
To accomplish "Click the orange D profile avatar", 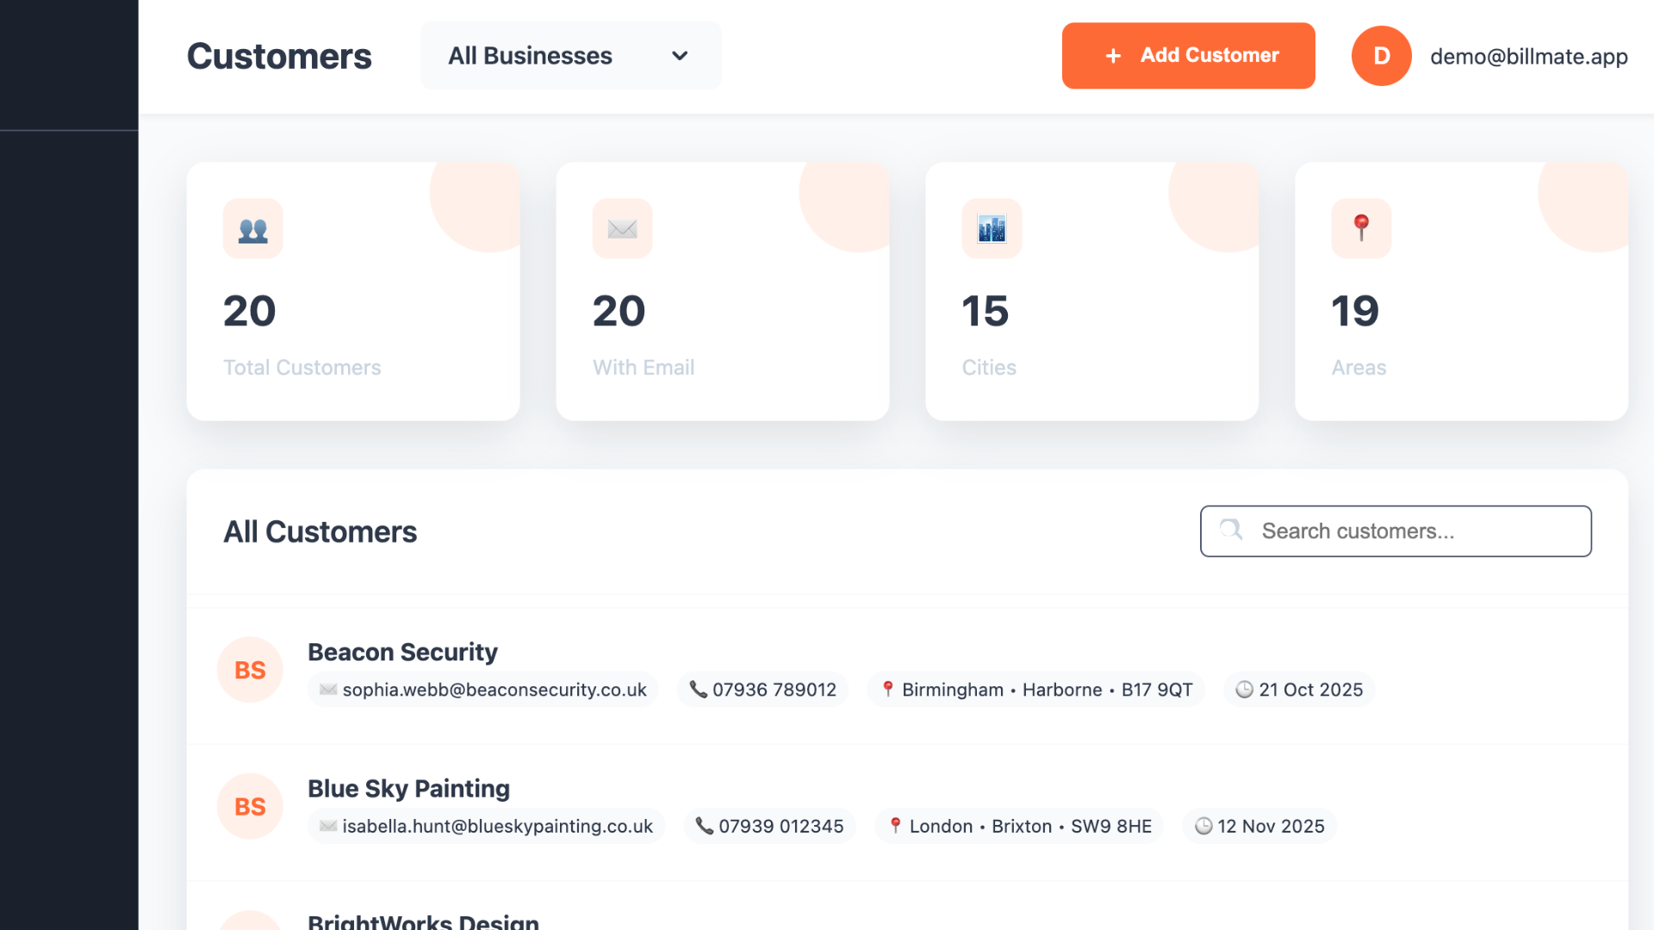I will [x=1380, y=55].
